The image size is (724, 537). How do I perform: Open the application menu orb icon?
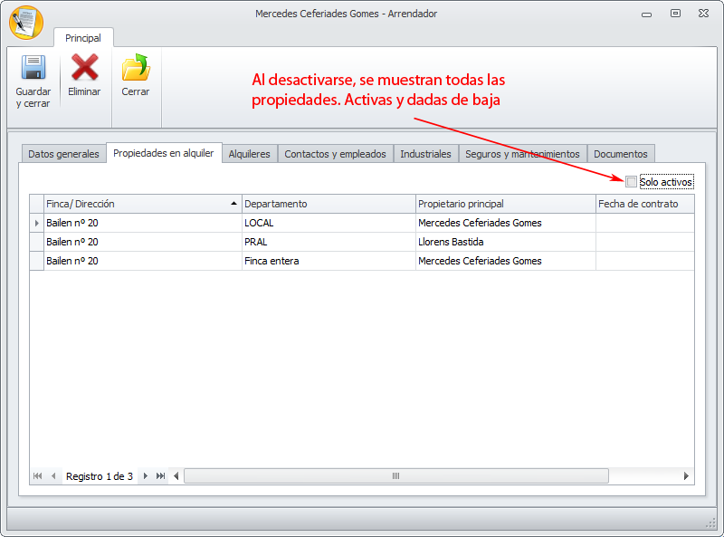pyautogui.click(x=26, y=23)
